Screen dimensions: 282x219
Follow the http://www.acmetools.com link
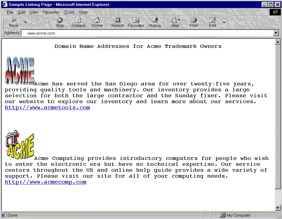(x=47, y=108)
